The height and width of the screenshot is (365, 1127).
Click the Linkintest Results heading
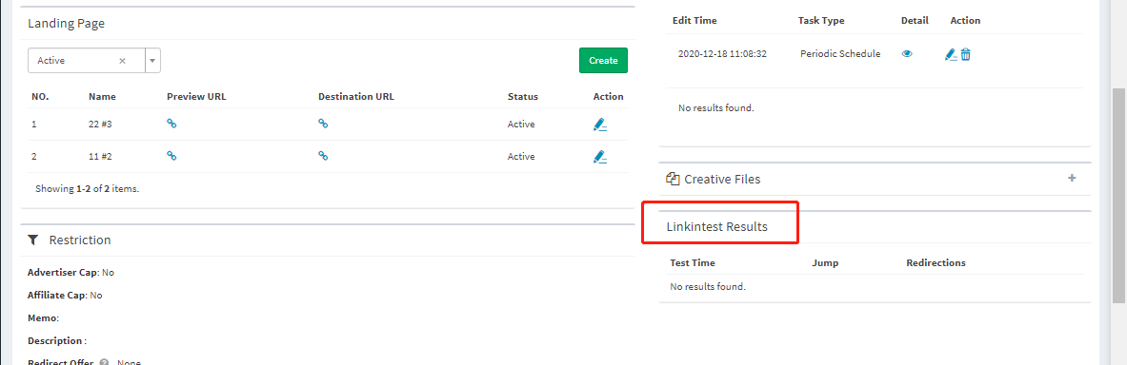[716, 226]
